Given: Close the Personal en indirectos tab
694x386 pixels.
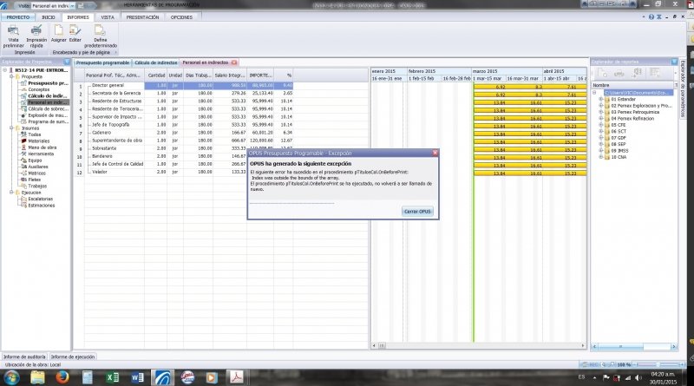Looking at the screenshot, I should [x=233, y=62].
